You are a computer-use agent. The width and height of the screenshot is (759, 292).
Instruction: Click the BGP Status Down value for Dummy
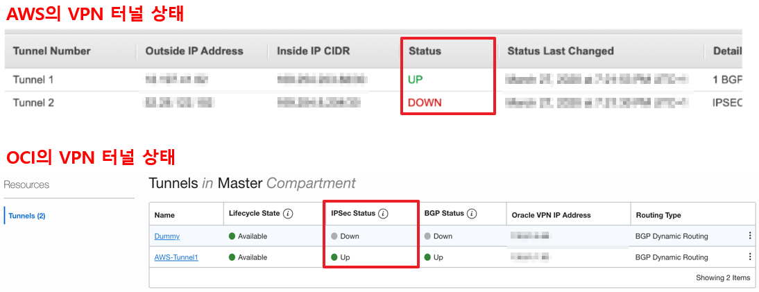[x=438, y=237]
